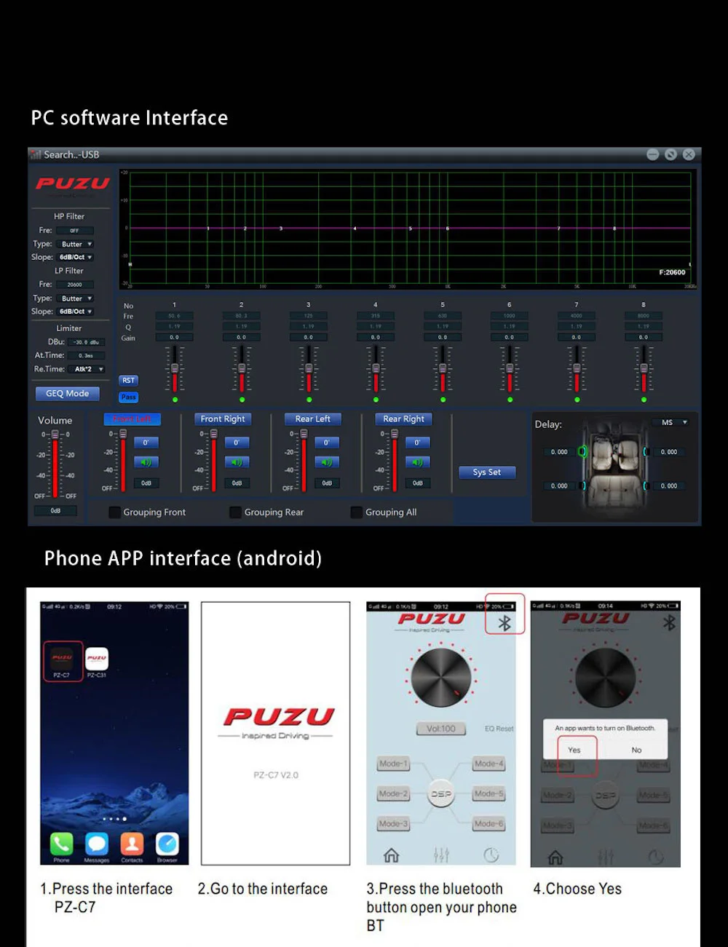
Task: Tap the Bluetooth icon in the third phone screen
Action: 505,623
